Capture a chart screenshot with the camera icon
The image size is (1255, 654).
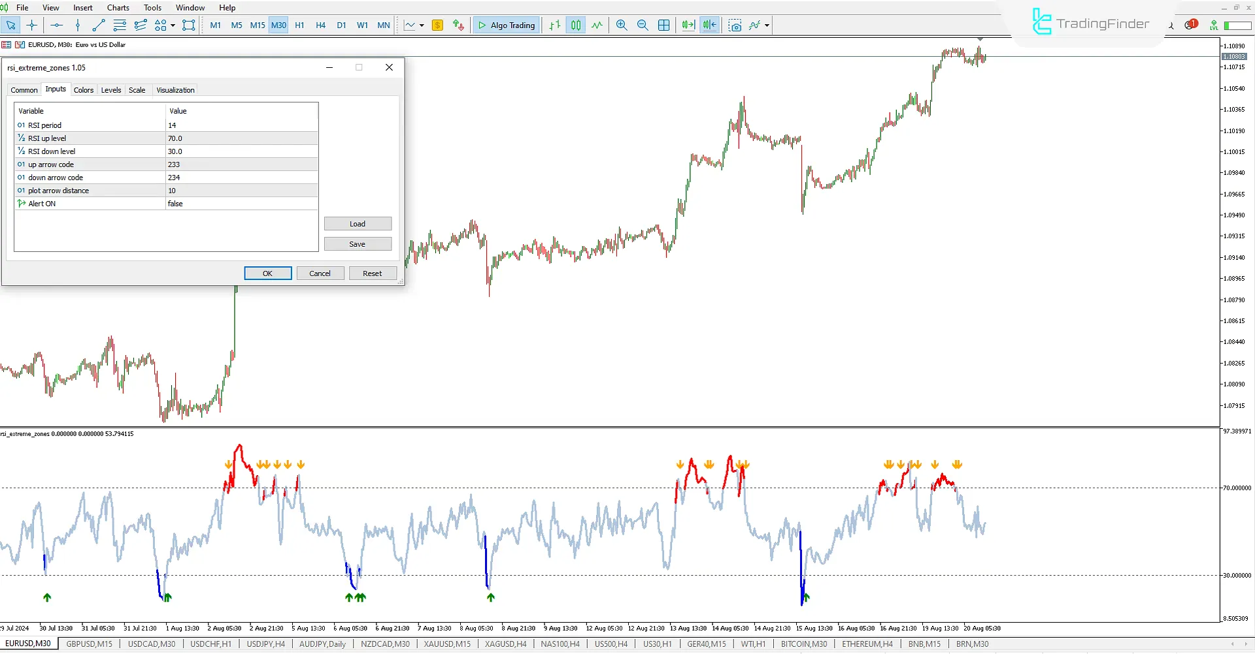point(735,25)
